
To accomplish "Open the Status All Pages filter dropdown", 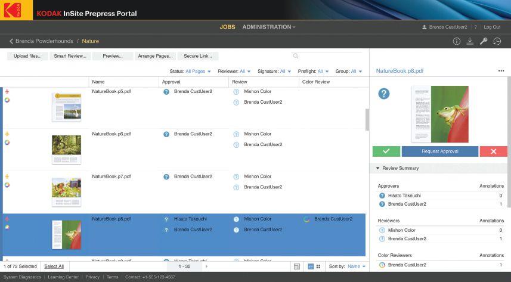I will [198, 71].
